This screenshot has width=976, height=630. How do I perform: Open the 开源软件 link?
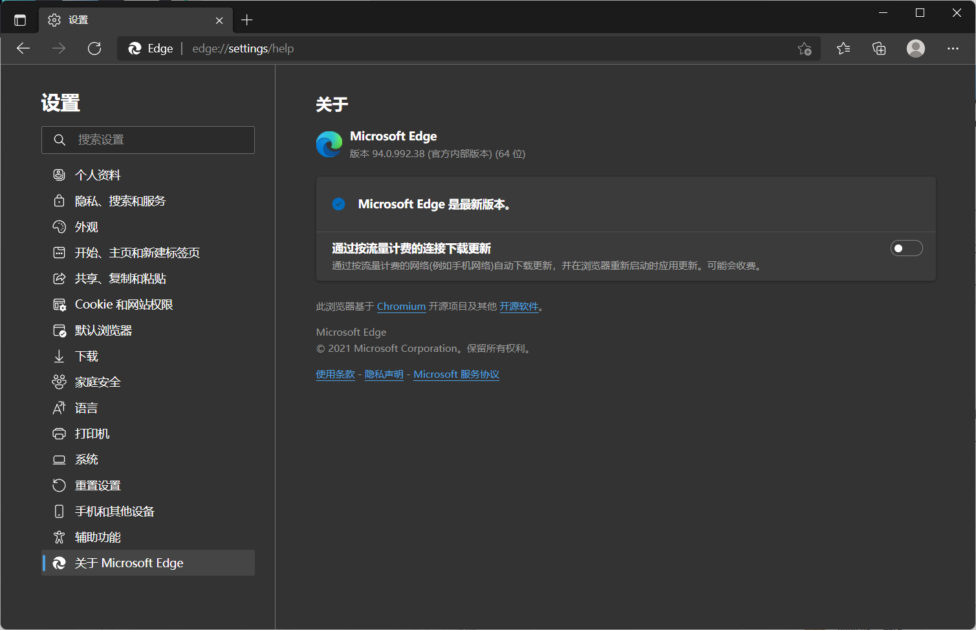click(519, 307)
